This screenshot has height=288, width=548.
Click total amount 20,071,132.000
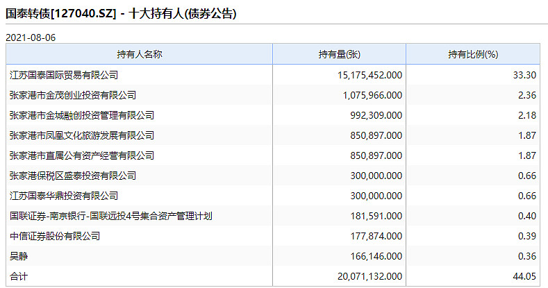370,276
